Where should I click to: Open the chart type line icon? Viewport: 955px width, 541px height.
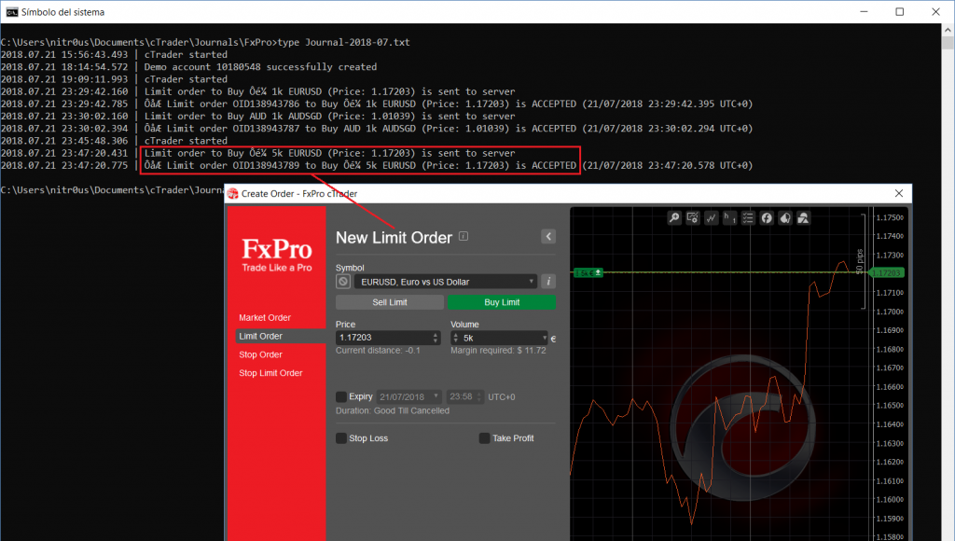(711, 217)
